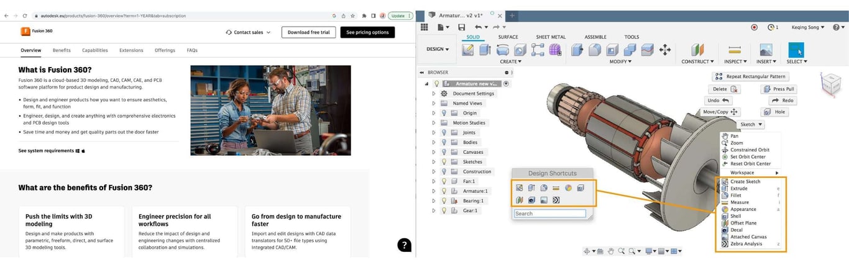Select the Create Sketch tool in toolbar
849x268 pixels.
tap(468, 50)
